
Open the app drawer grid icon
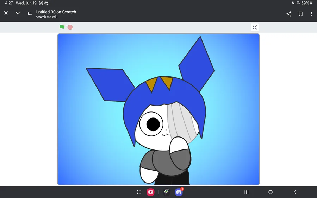pos(139,192)
